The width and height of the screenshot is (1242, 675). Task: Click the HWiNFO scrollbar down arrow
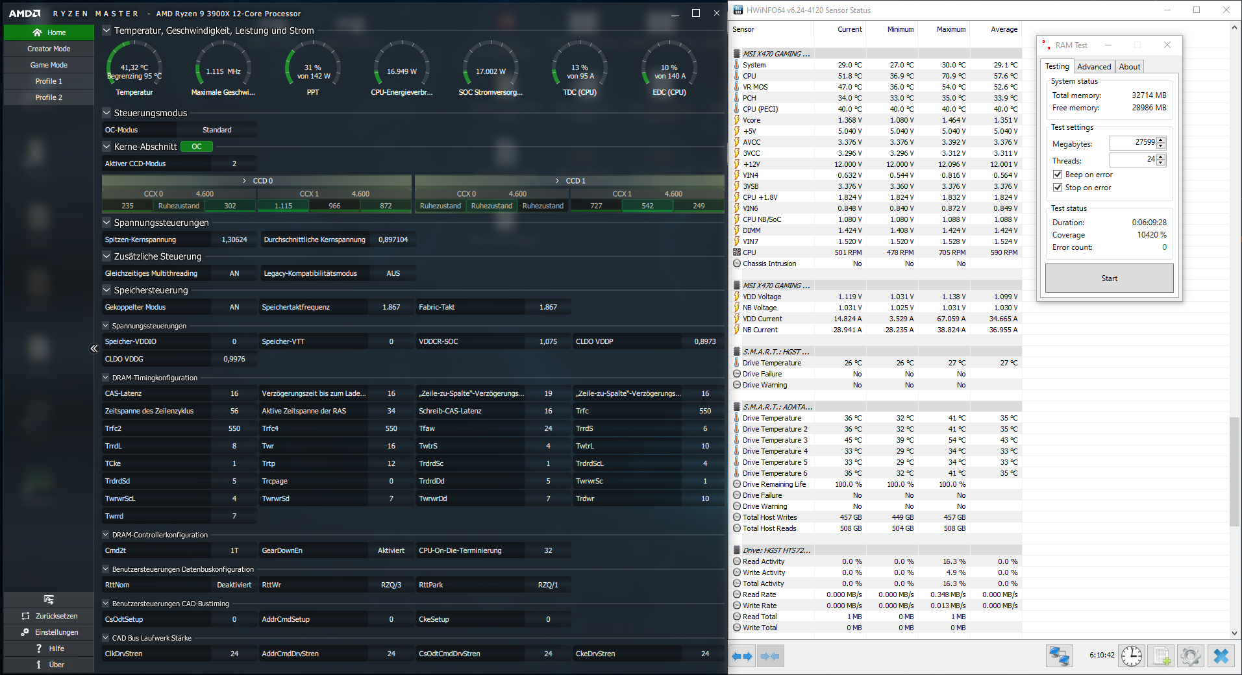pyautogui.click(x=1234, y=633)
